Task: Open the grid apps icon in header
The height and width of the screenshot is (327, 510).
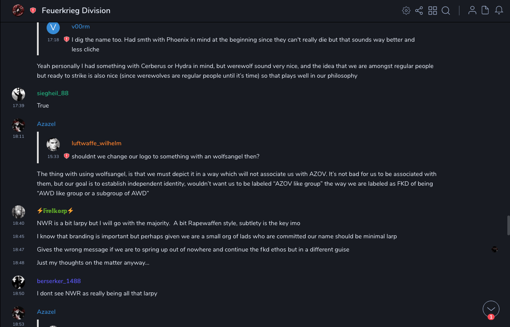Action: pos(433,11)
